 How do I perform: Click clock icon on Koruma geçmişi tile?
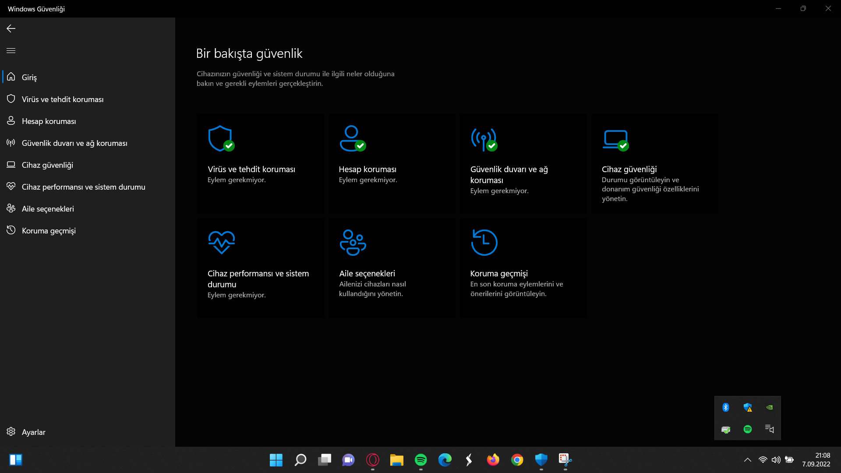click(484, 242)
